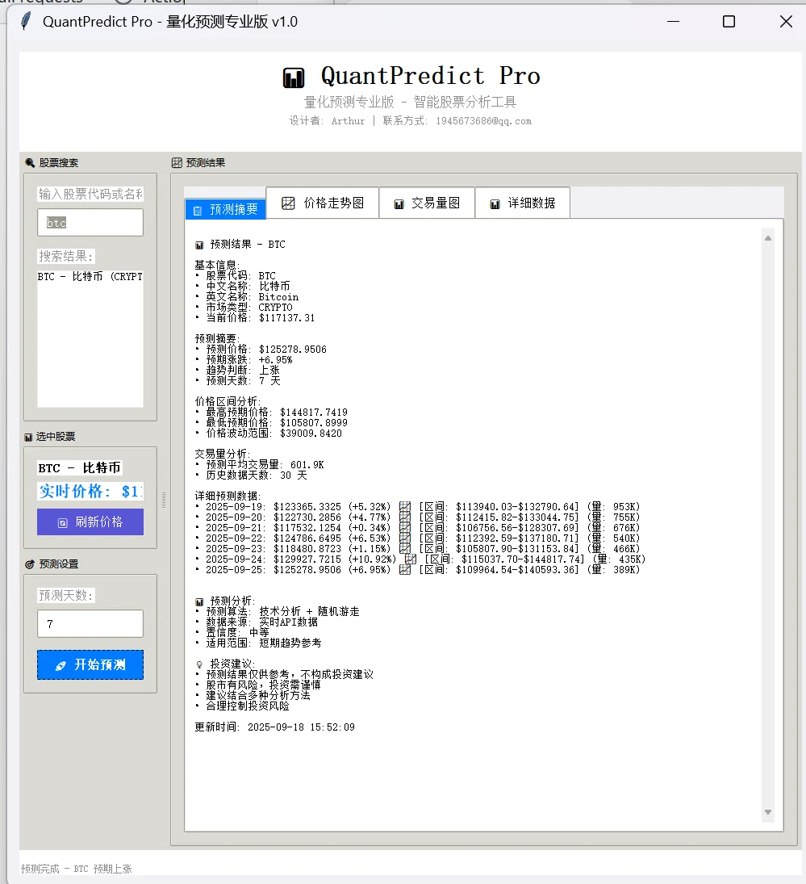806x884 pixels.
Task: Click the 实时价格 label in selected stock
Action: pos(90,491)
